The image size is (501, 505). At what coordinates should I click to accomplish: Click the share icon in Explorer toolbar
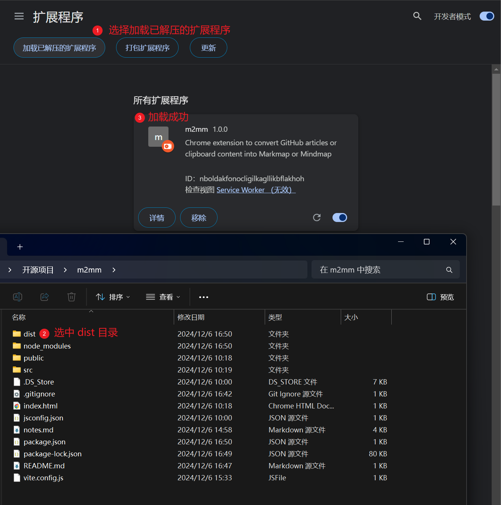point(45,297)
